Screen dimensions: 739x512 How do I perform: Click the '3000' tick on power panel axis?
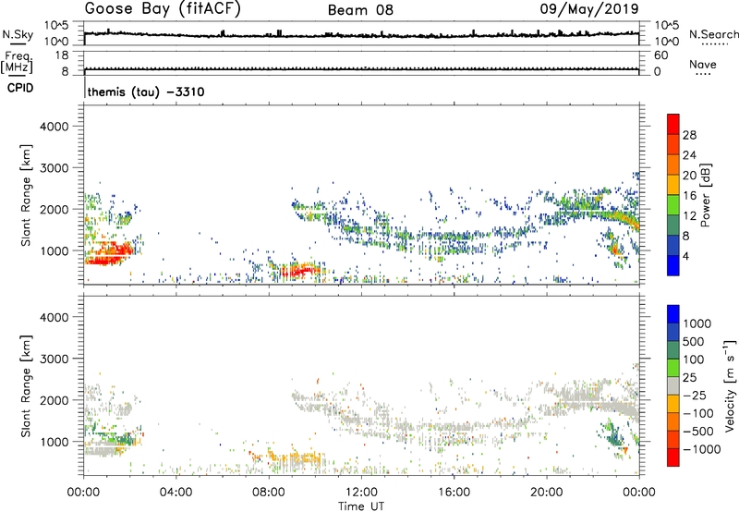click(x=54, y=168)
